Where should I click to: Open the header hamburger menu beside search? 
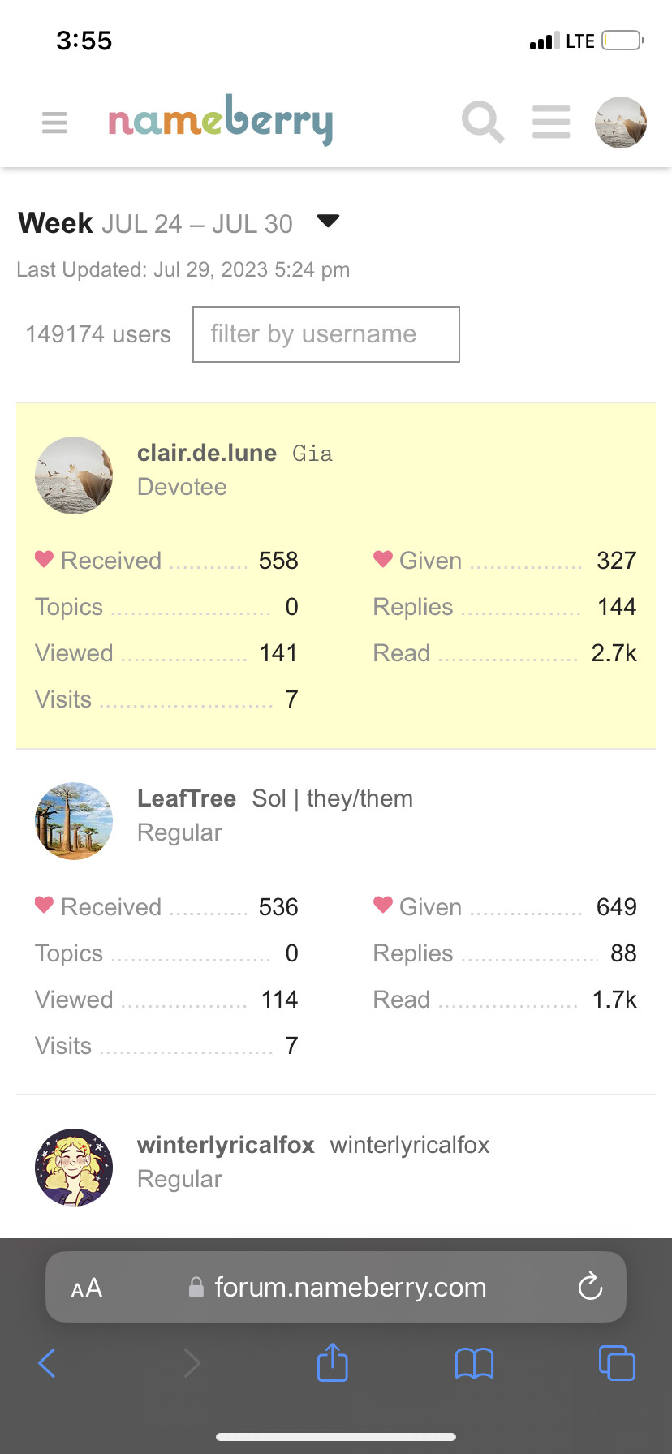coord(551,123)
